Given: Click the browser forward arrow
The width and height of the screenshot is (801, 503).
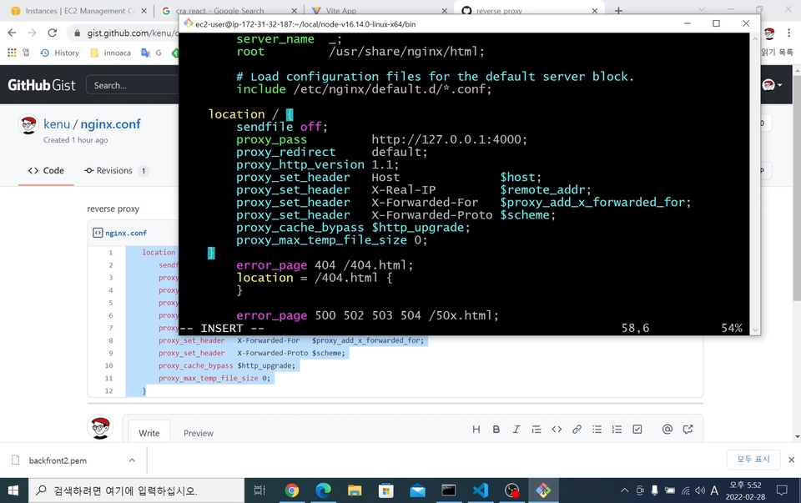Looking at the screenshot, I should [33, 33].
